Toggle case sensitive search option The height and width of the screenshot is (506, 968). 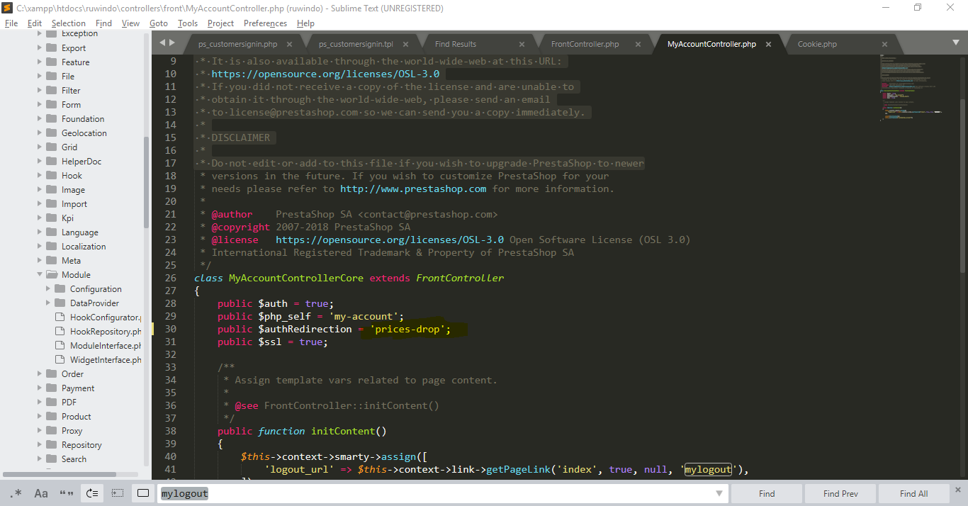tap(41, 493)
